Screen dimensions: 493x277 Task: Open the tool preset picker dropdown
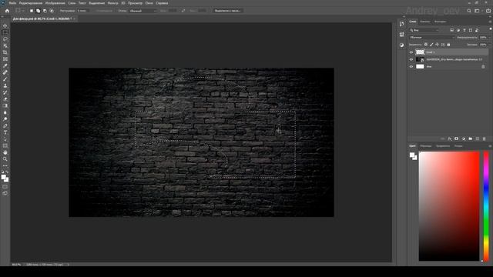point(19,11)
